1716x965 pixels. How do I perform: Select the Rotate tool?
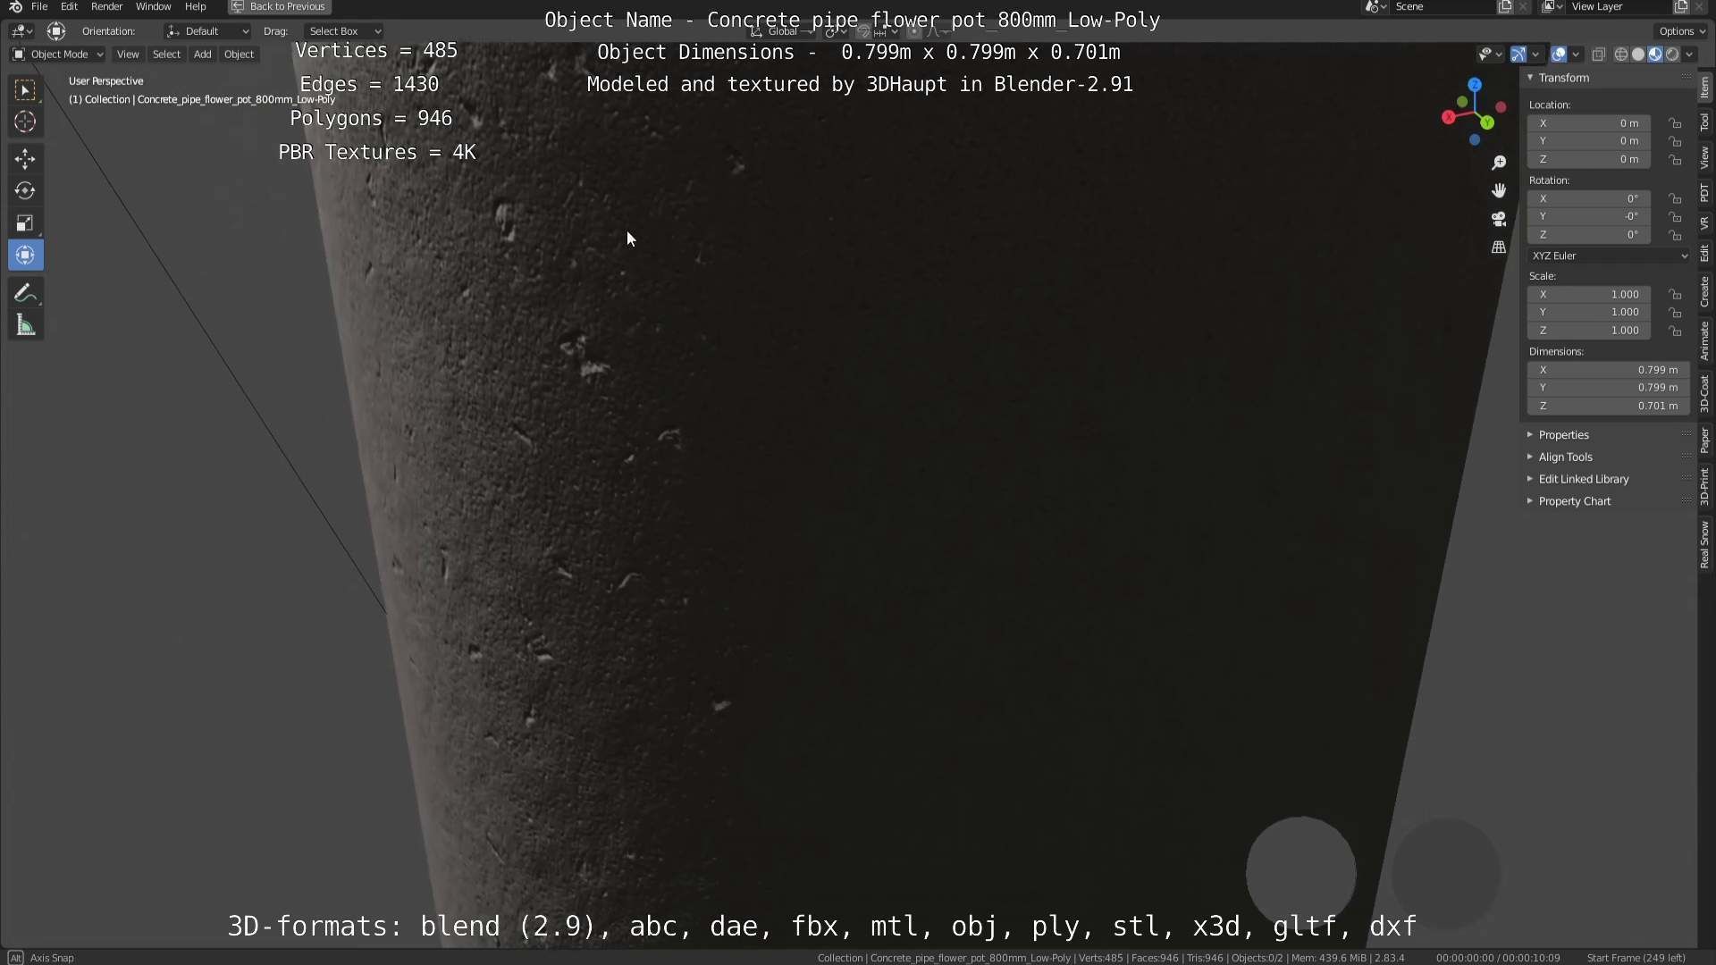[x=25, y=191]
